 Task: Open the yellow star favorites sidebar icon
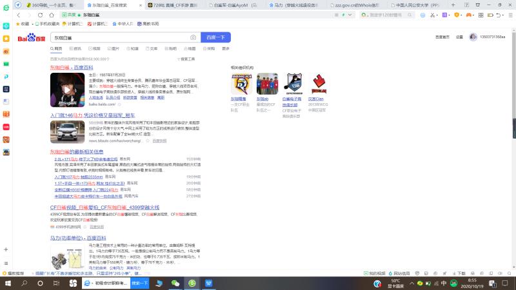click(x=6, y=39)
